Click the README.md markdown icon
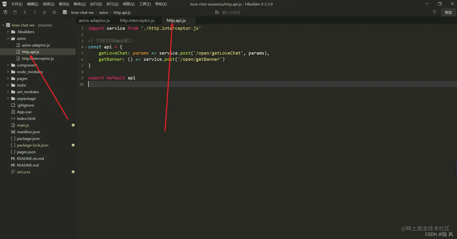Image resolution: width=457 pixels, height=239 pixels. pyautogui.click(x=13, y=165)
